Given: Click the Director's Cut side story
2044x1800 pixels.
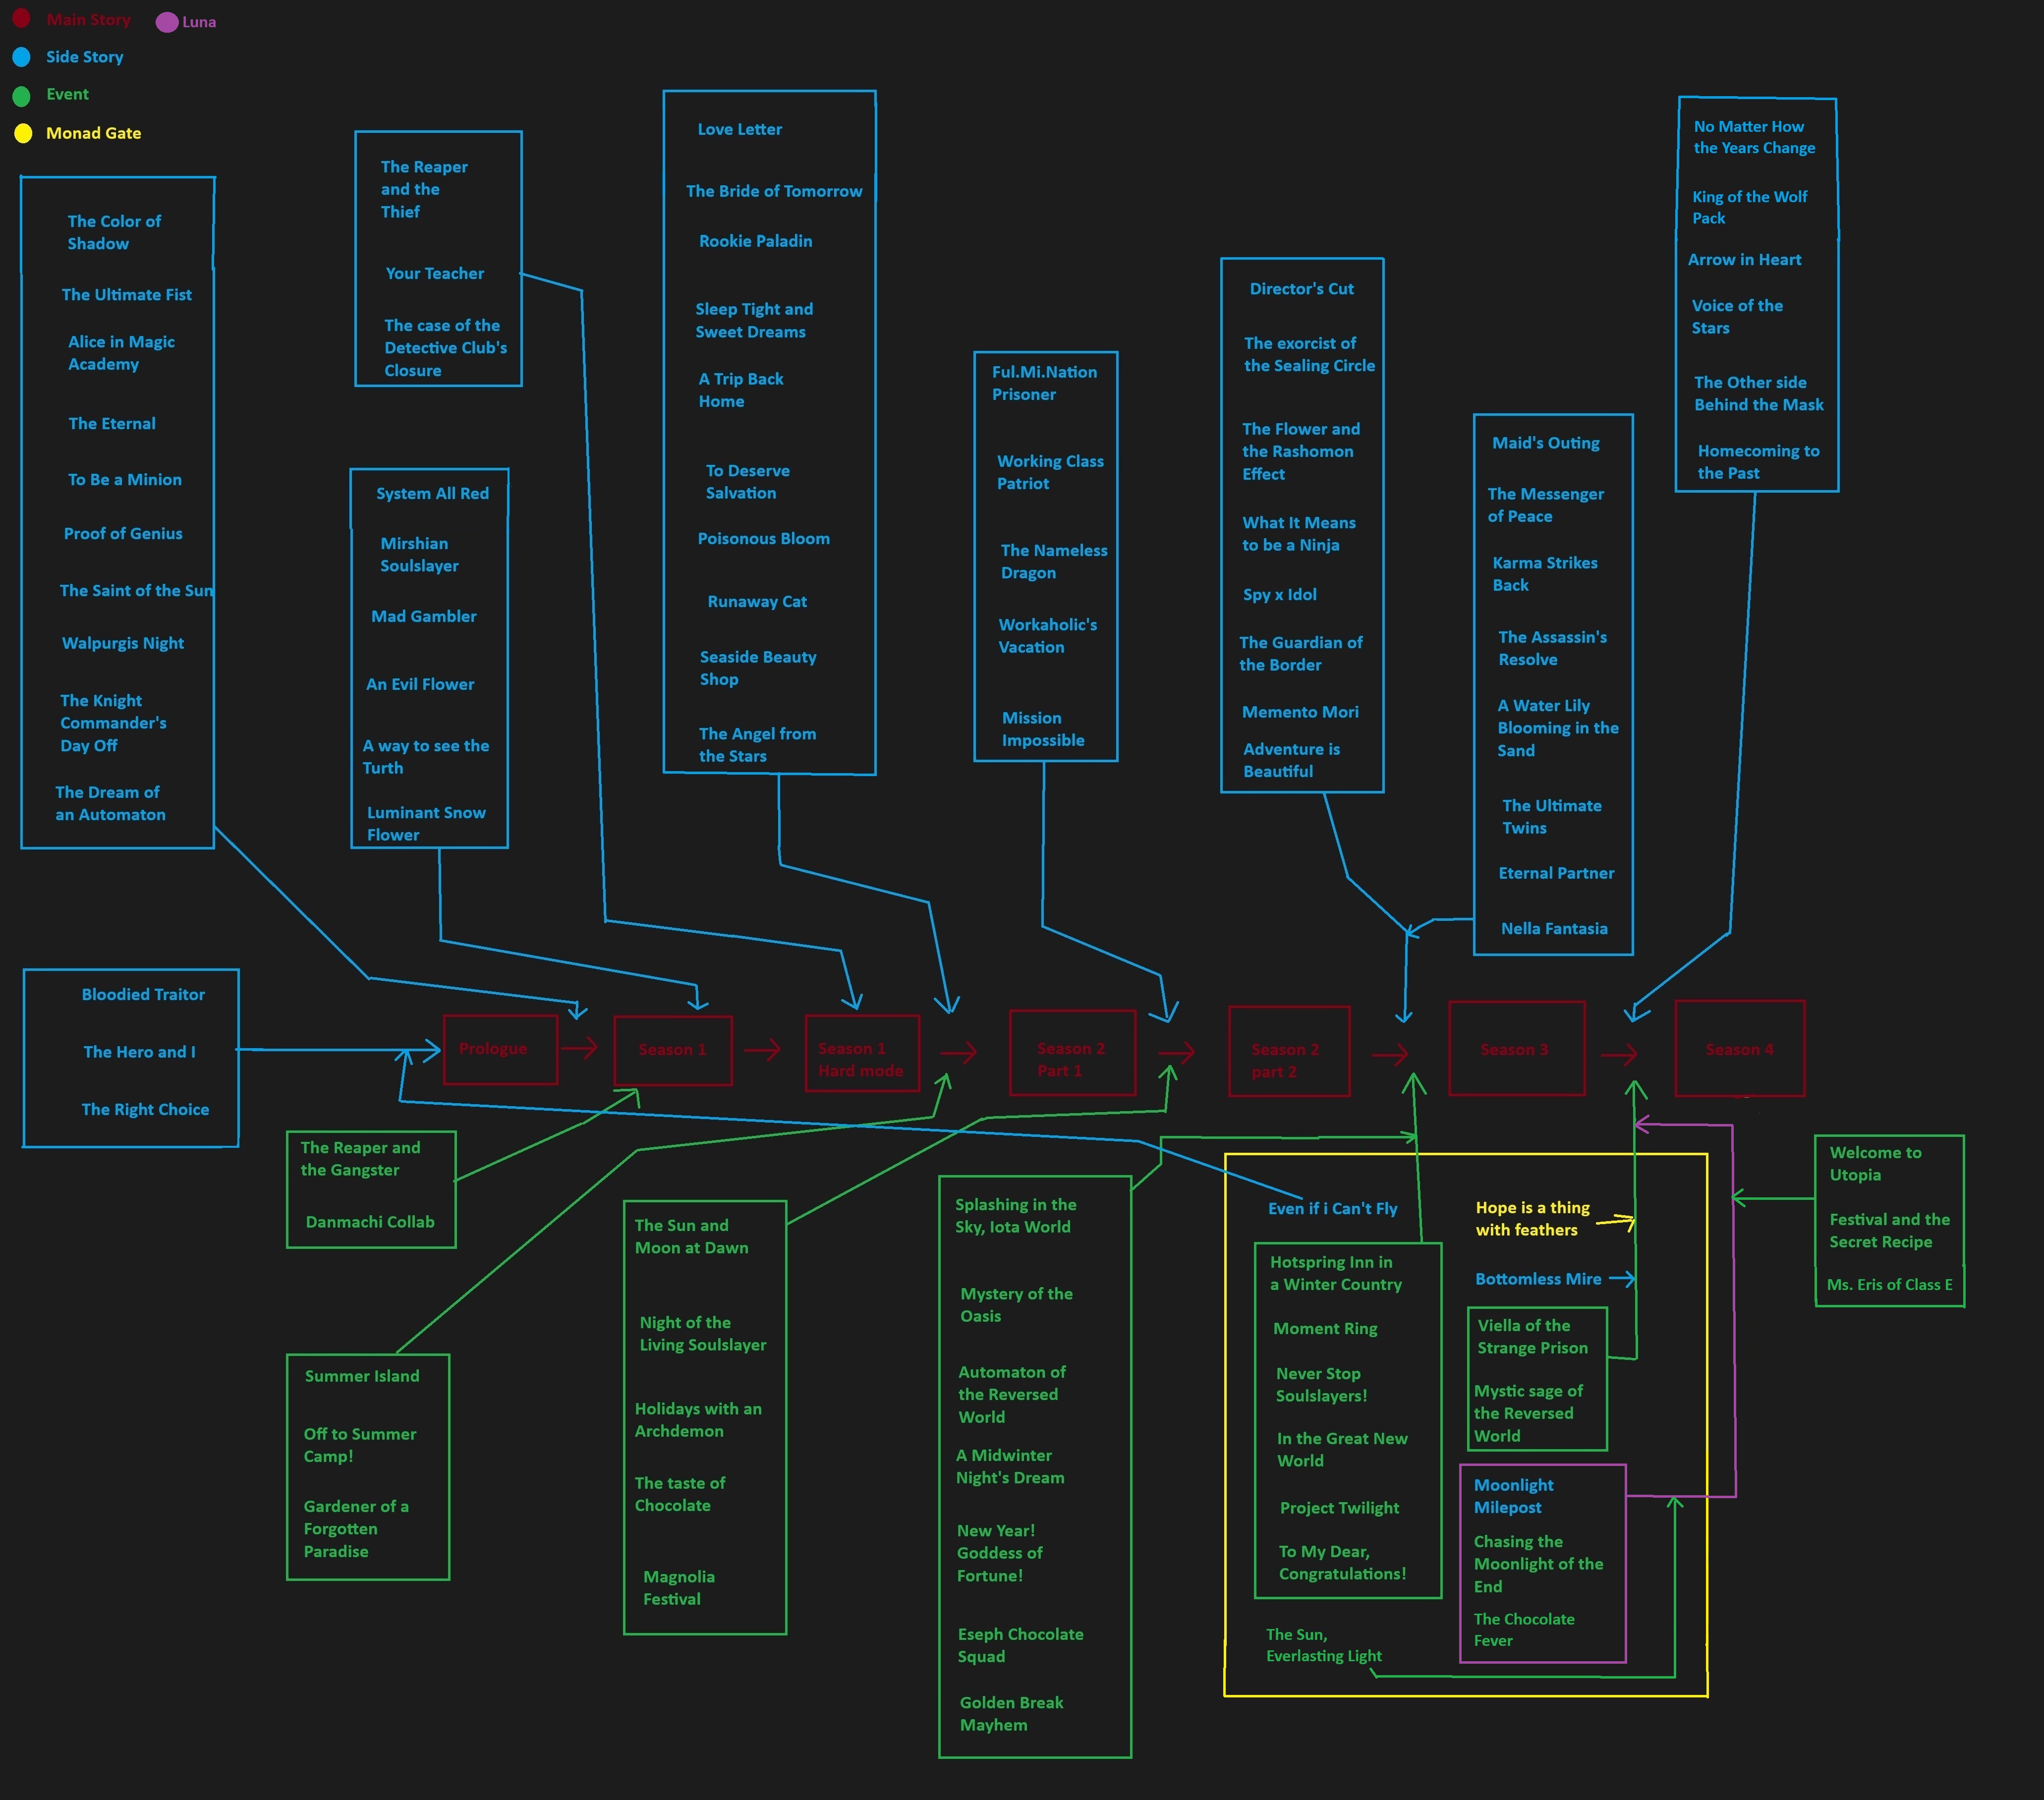Looking at the screenshot, I should (x=1301, y=289).
